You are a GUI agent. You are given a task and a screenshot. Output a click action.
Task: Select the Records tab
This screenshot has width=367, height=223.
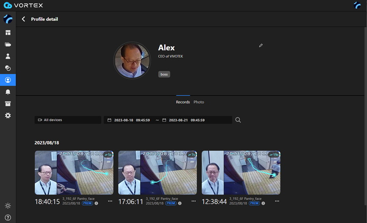coord(183,102)
